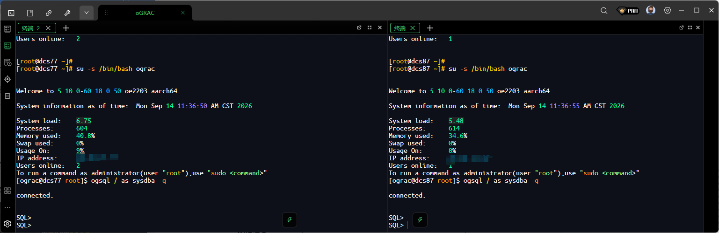Open the hexagon settings icon in title bar
719x233 pixels.
pyautogui.click(x=668, y=10)
